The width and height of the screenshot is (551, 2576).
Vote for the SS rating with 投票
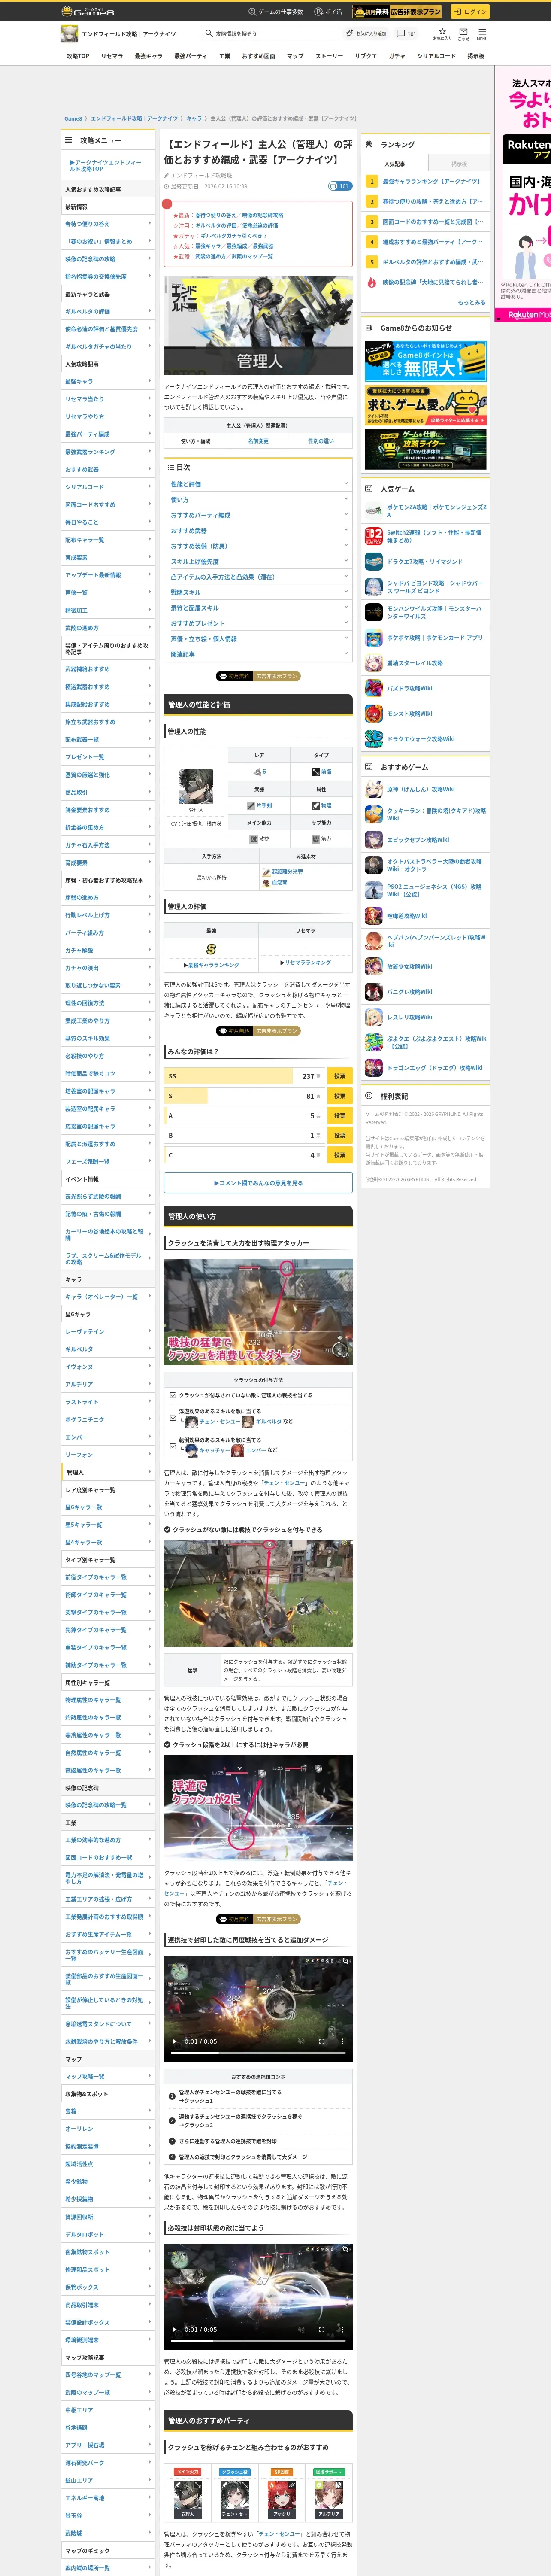tap(339, 1076)
